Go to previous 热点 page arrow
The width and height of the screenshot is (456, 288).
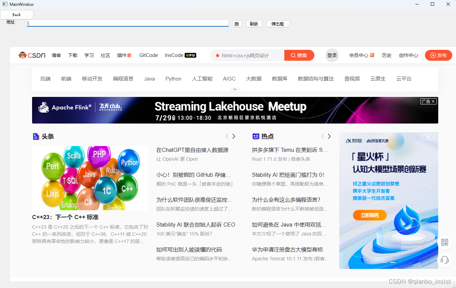click(x=323, y=136)
